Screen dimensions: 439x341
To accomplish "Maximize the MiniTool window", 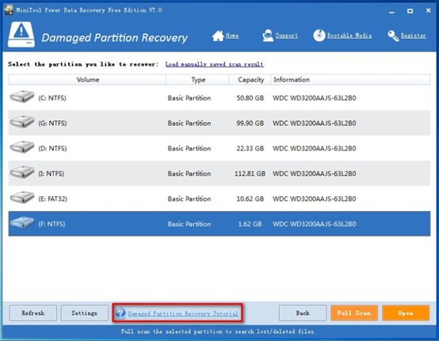I will click(410, 11).
